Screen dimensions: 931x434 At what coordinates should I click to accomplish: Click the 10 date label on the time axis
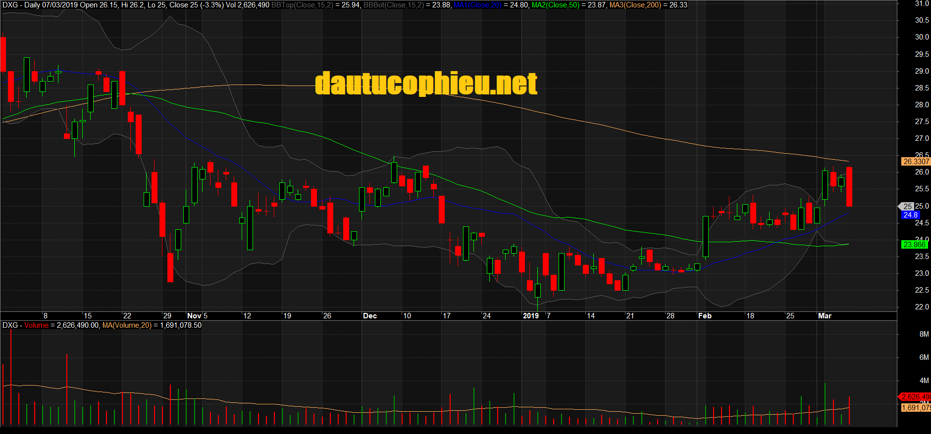click(407, 316)
